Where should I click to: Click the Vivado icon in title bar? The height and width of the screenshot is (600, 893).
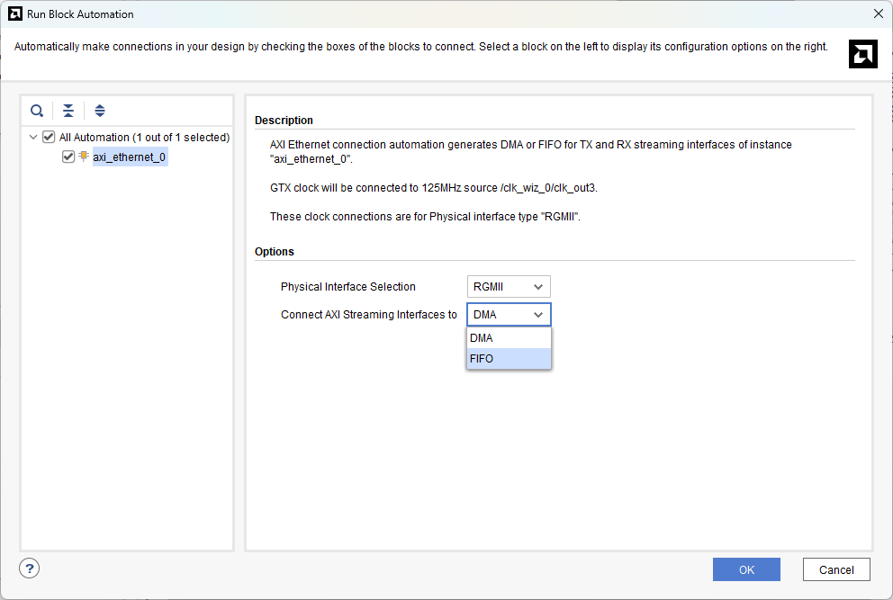[14, 13]
